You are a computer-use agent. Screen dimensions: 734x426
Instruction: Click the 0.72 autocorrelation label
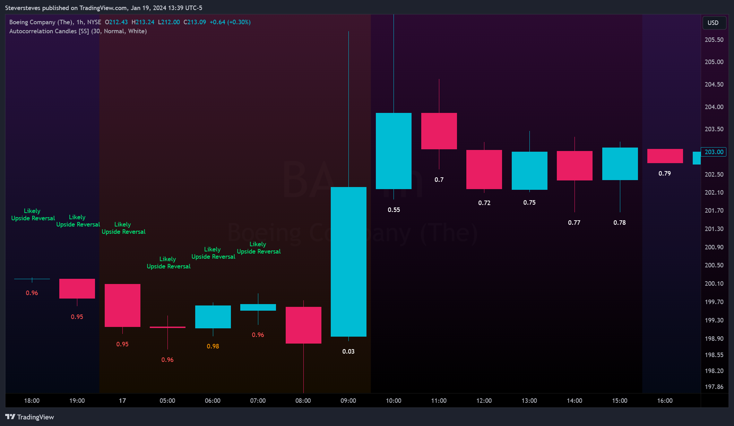click(x=484, y=203)
